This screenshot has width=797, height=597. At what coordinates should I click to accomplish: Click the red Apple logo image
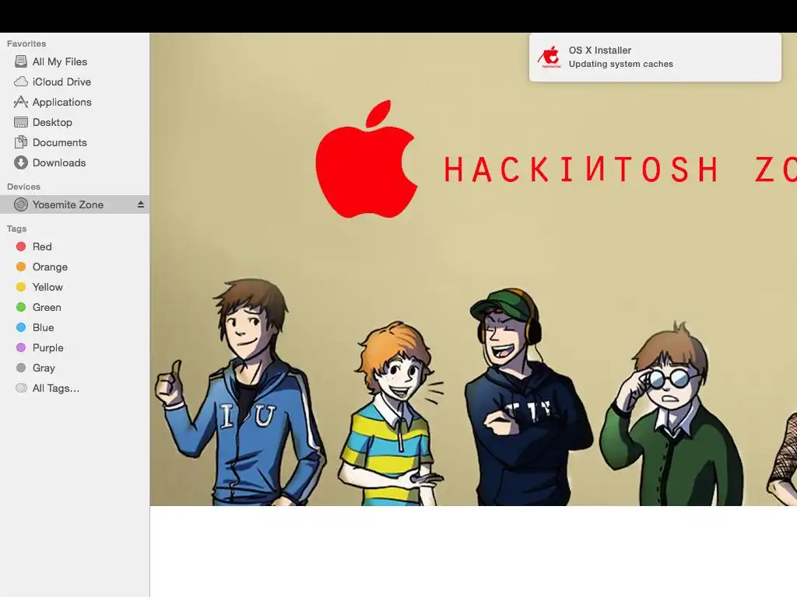(367, 159)
